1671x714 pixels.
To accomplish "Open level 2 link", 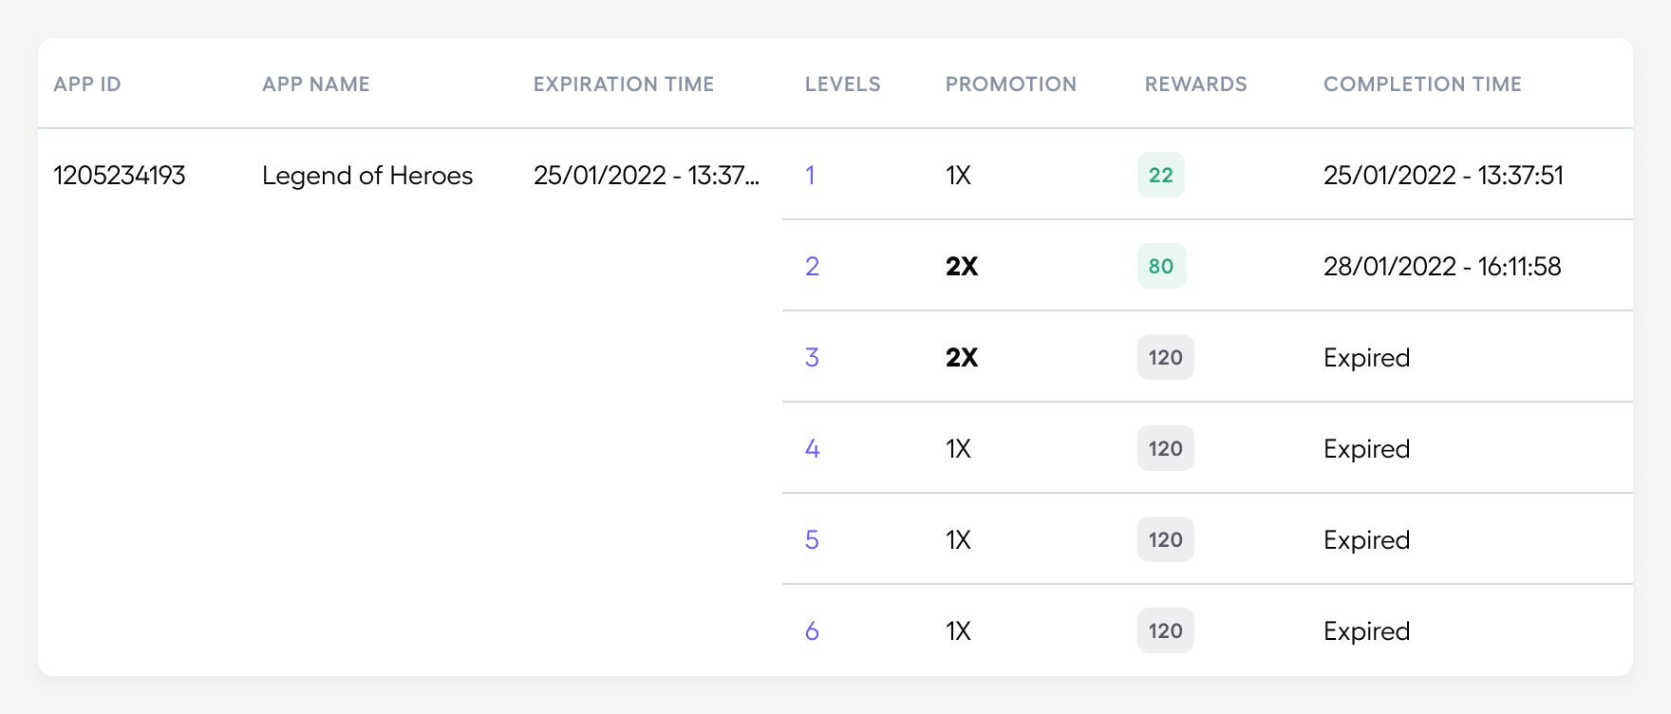I will pos(812,266).
